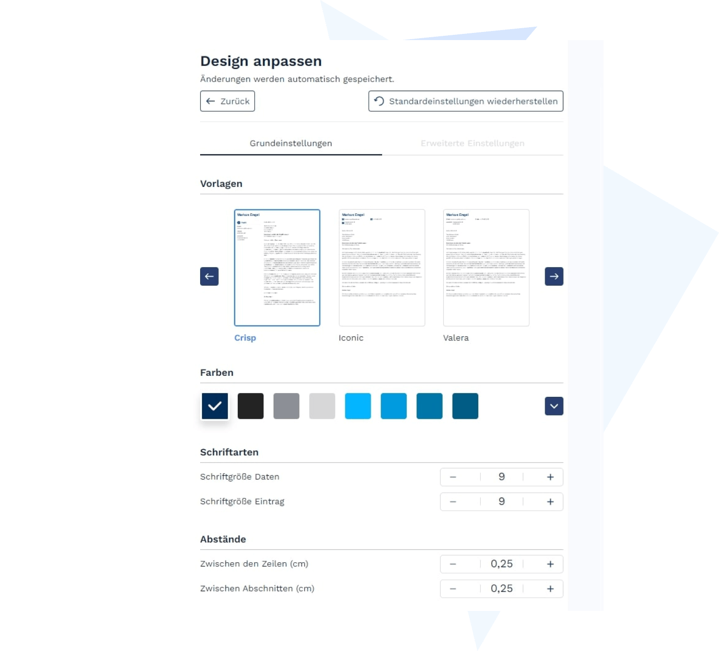The image size is (719, 651).
Task: Choose the black color swatch
Action: [251, 406]
